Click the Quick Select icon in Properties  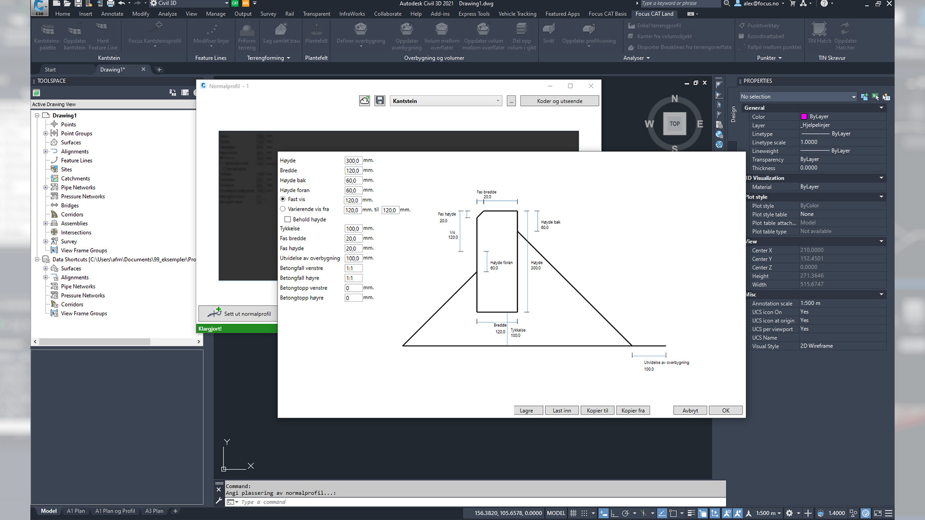(886, 97)
